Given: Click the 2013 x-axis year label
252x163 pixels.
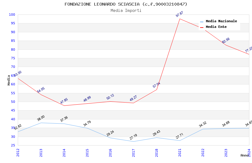Looking at the screenshot, I should (x=41, y=153).
